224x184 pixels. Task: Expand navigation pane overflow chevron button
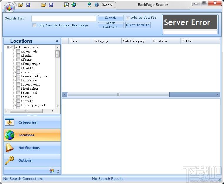(x=58, y=171)
